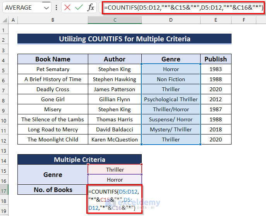Select the 'Deadly Cross' cell
The width and height of the screenshot is (266, 216).
point(53,89)
